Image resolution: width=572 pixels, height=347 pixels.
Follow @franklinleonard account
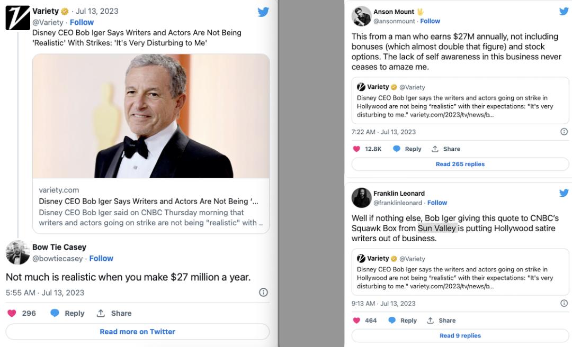(437, 203)
